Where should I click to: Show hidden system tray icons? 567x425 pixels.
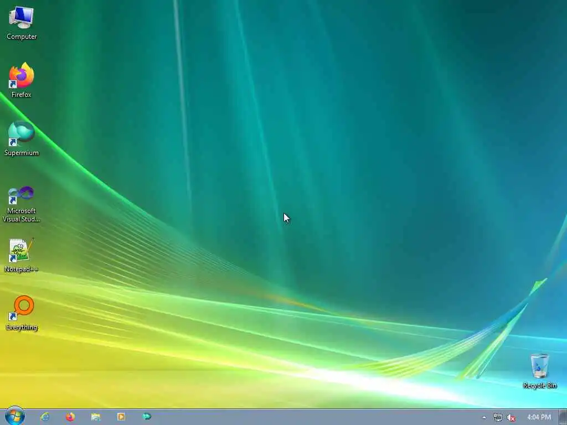point(484,418)
